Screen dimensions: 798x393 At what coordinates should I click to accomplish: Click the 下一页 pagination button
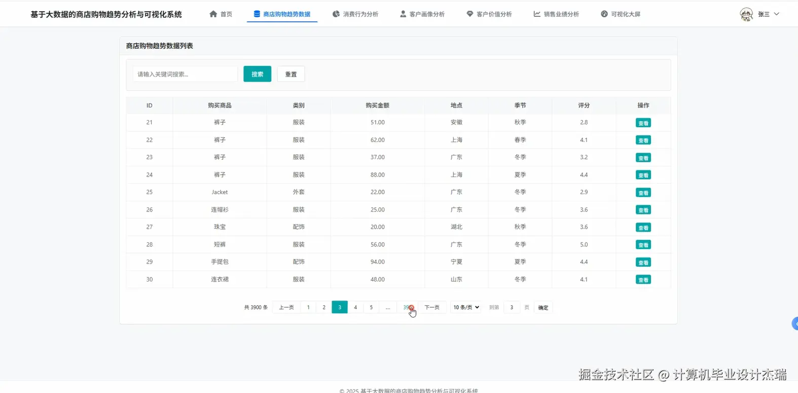pos(432,307)
